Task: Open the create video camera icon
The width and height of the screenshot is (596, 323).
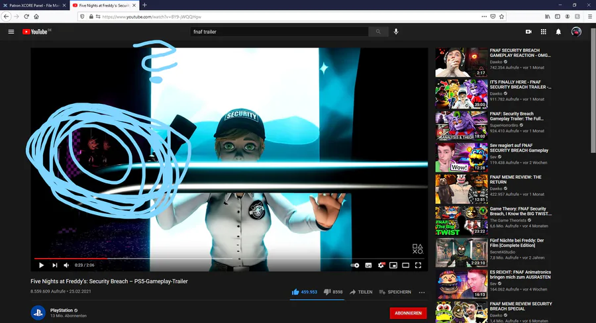Action: 528,32
